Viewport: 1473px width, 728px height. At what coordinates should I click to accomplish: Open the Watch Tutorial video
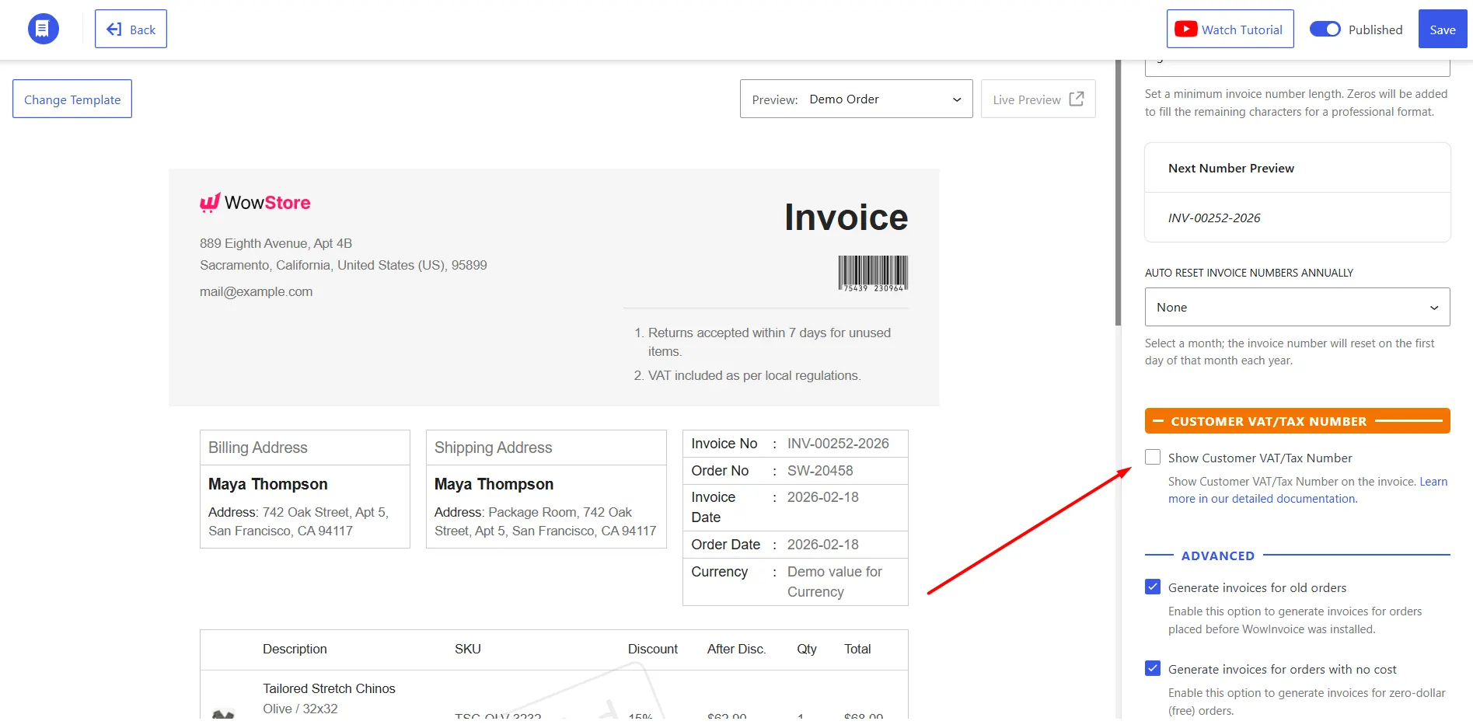point(1230,29)
